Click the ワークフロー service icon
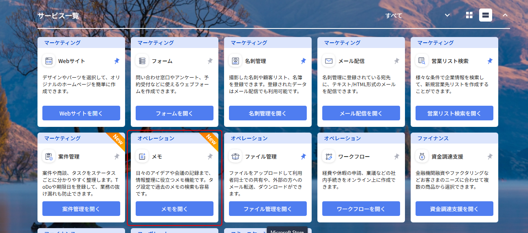Image resolution: width=528 pixels, height=233 pixels. coord(329,157)
